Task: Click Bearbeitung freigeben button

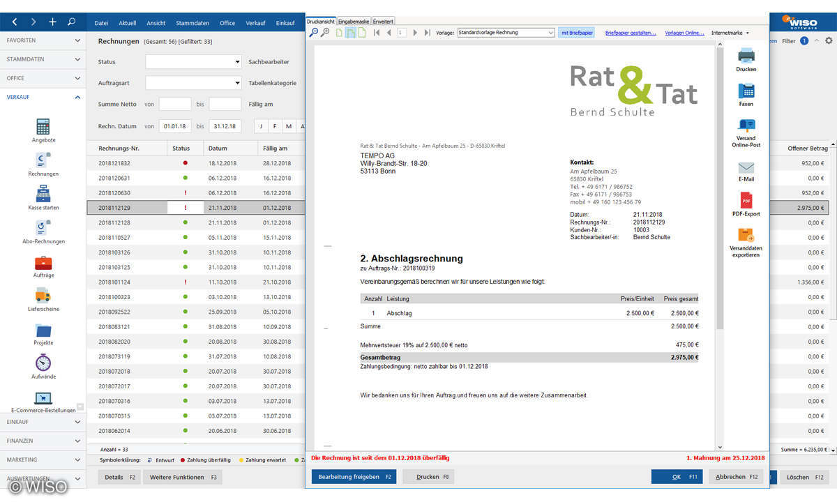Action: [x=354, y=477]
